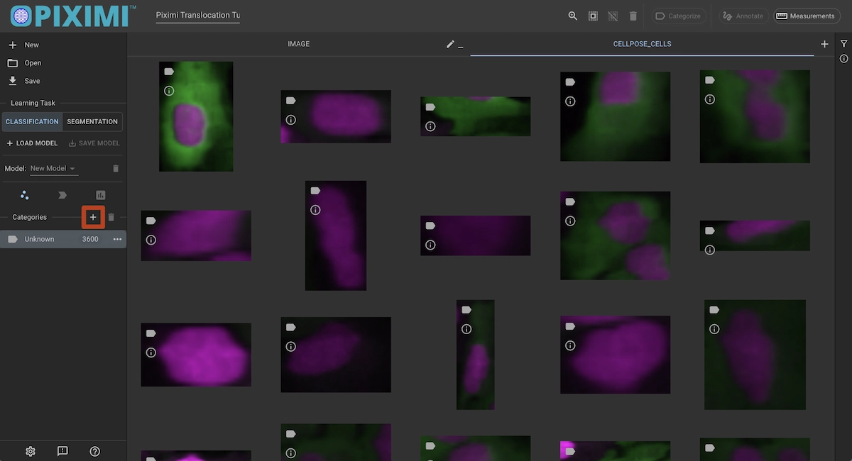This screenshot has height=461, width=852.
Task: Click info icon on fifth top-row thumbnail
Action: [710, 99]
